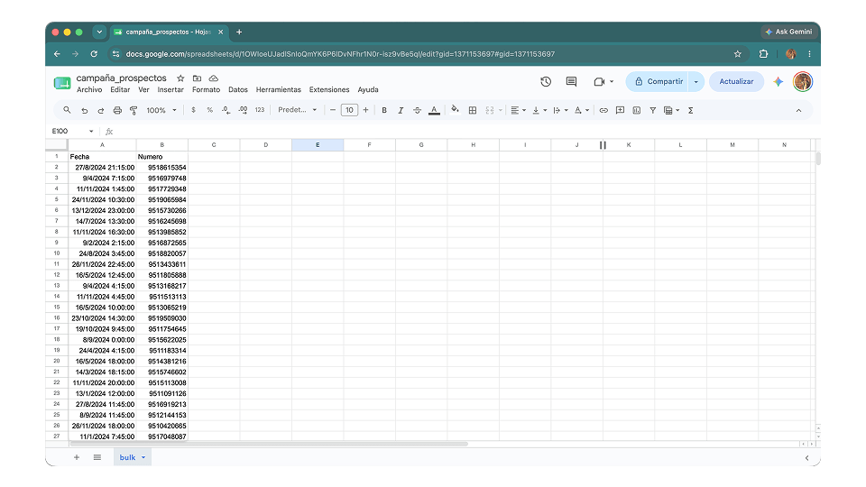Select column E header
Viewport: 866px width, 487px height.
pos(318,144)
